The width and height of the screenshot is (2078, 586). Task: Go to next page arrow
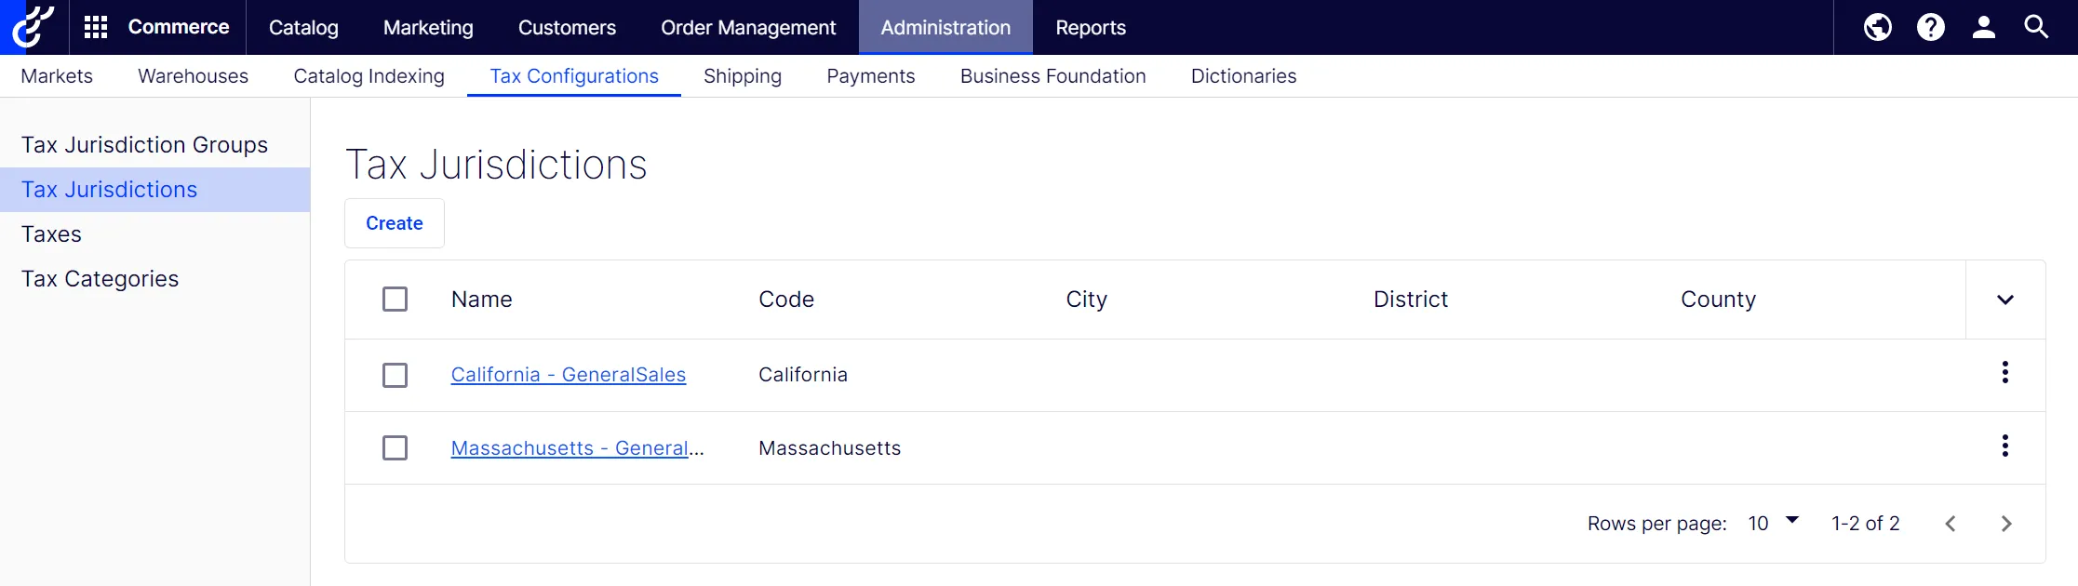pos(2006,524)
